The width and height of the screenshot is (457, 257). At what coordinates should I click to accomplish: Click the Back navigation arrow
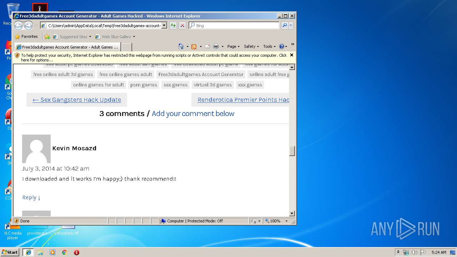18,25
